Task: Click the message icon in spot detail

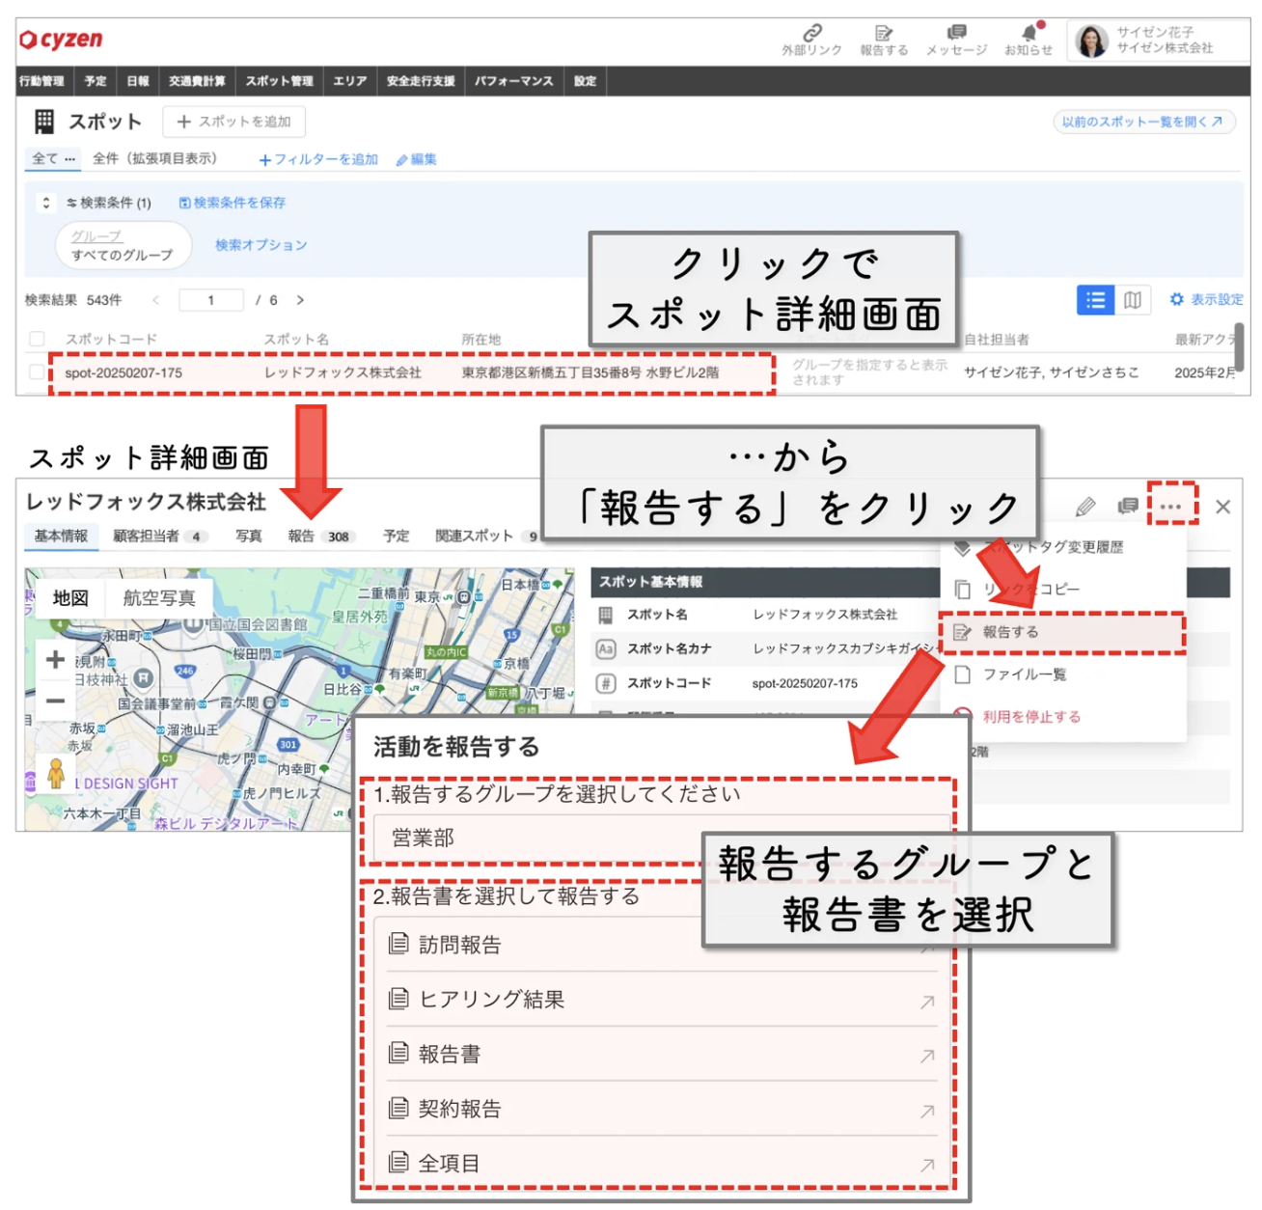Action: point(1128,506)
